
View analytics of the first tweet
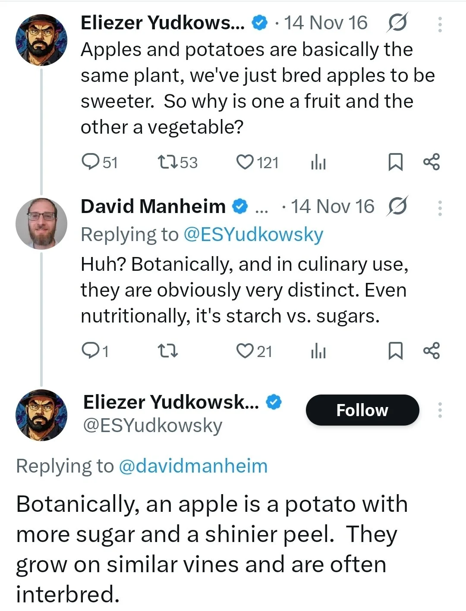point(318,163)
